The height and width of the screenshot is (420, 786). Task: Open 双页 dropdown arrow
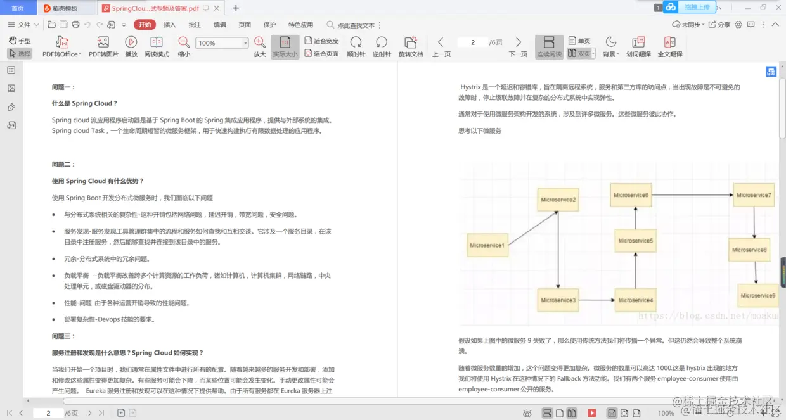[593, 54]
